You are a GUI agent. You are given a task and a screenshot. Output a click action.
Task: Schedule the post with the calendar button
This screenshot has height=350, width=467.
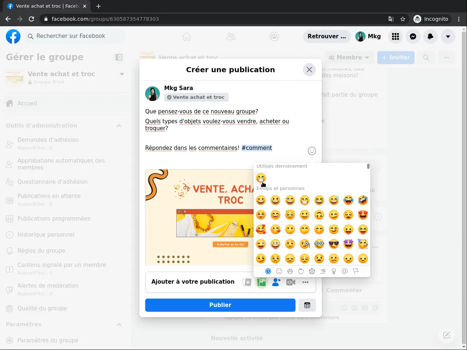[x=307, y=305]
